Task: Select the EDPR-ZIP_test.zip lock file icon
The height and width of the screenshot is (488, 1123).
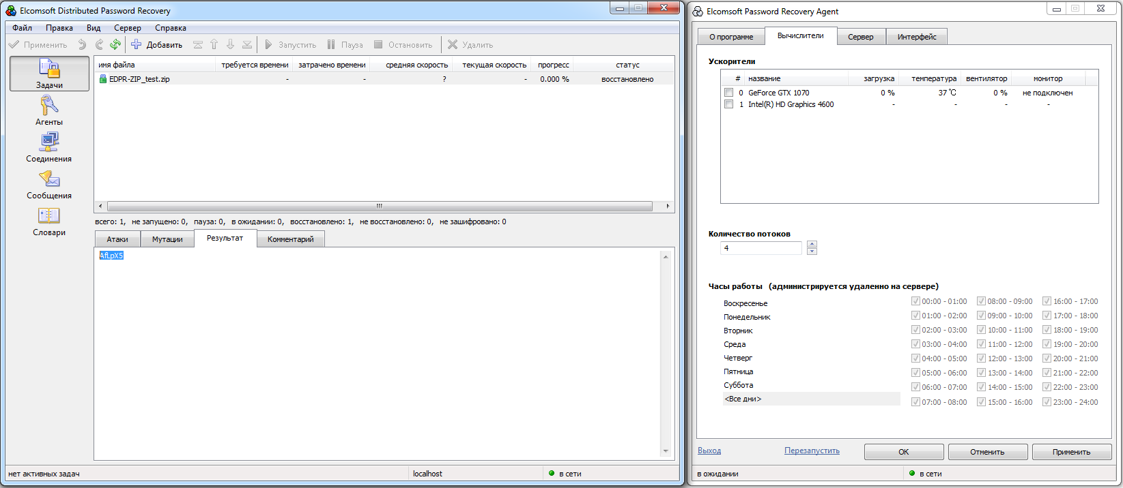Action: (x=103, y=79)
